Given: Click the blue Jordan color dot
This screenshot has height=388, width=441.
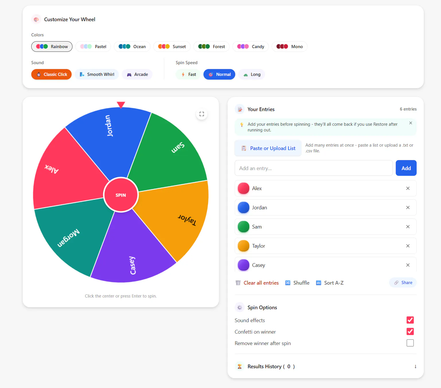Looking at the screenshot, I should point(244,207).
